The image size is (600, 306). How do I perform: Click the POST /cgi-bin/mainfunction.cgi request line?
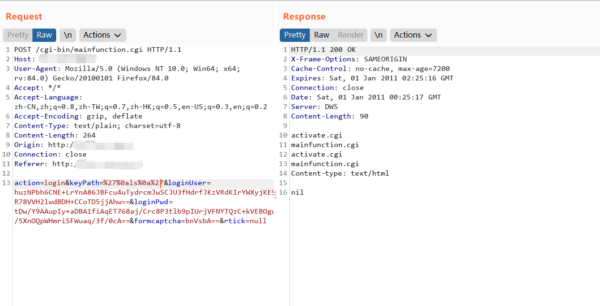click(98, 49)
